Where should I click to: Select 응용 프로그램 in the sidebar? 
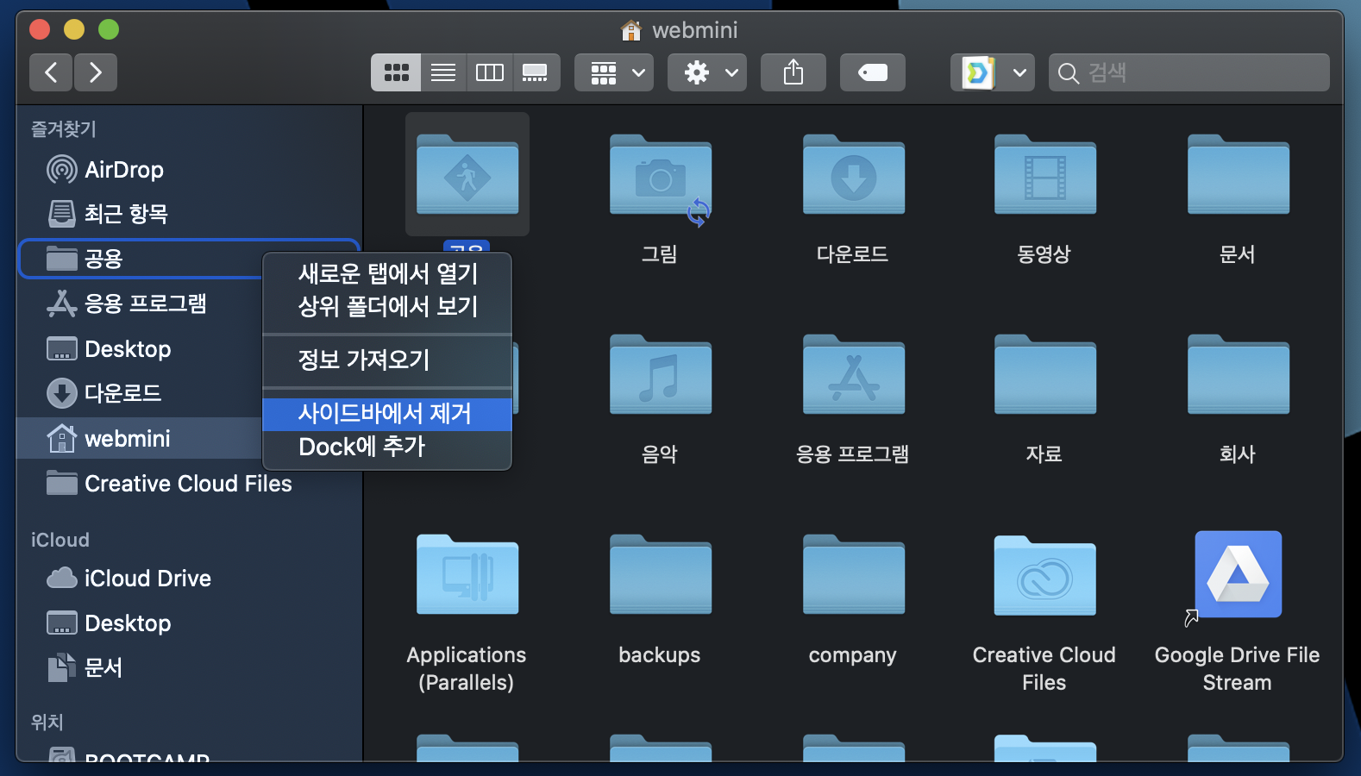click(x=141, y=304)
